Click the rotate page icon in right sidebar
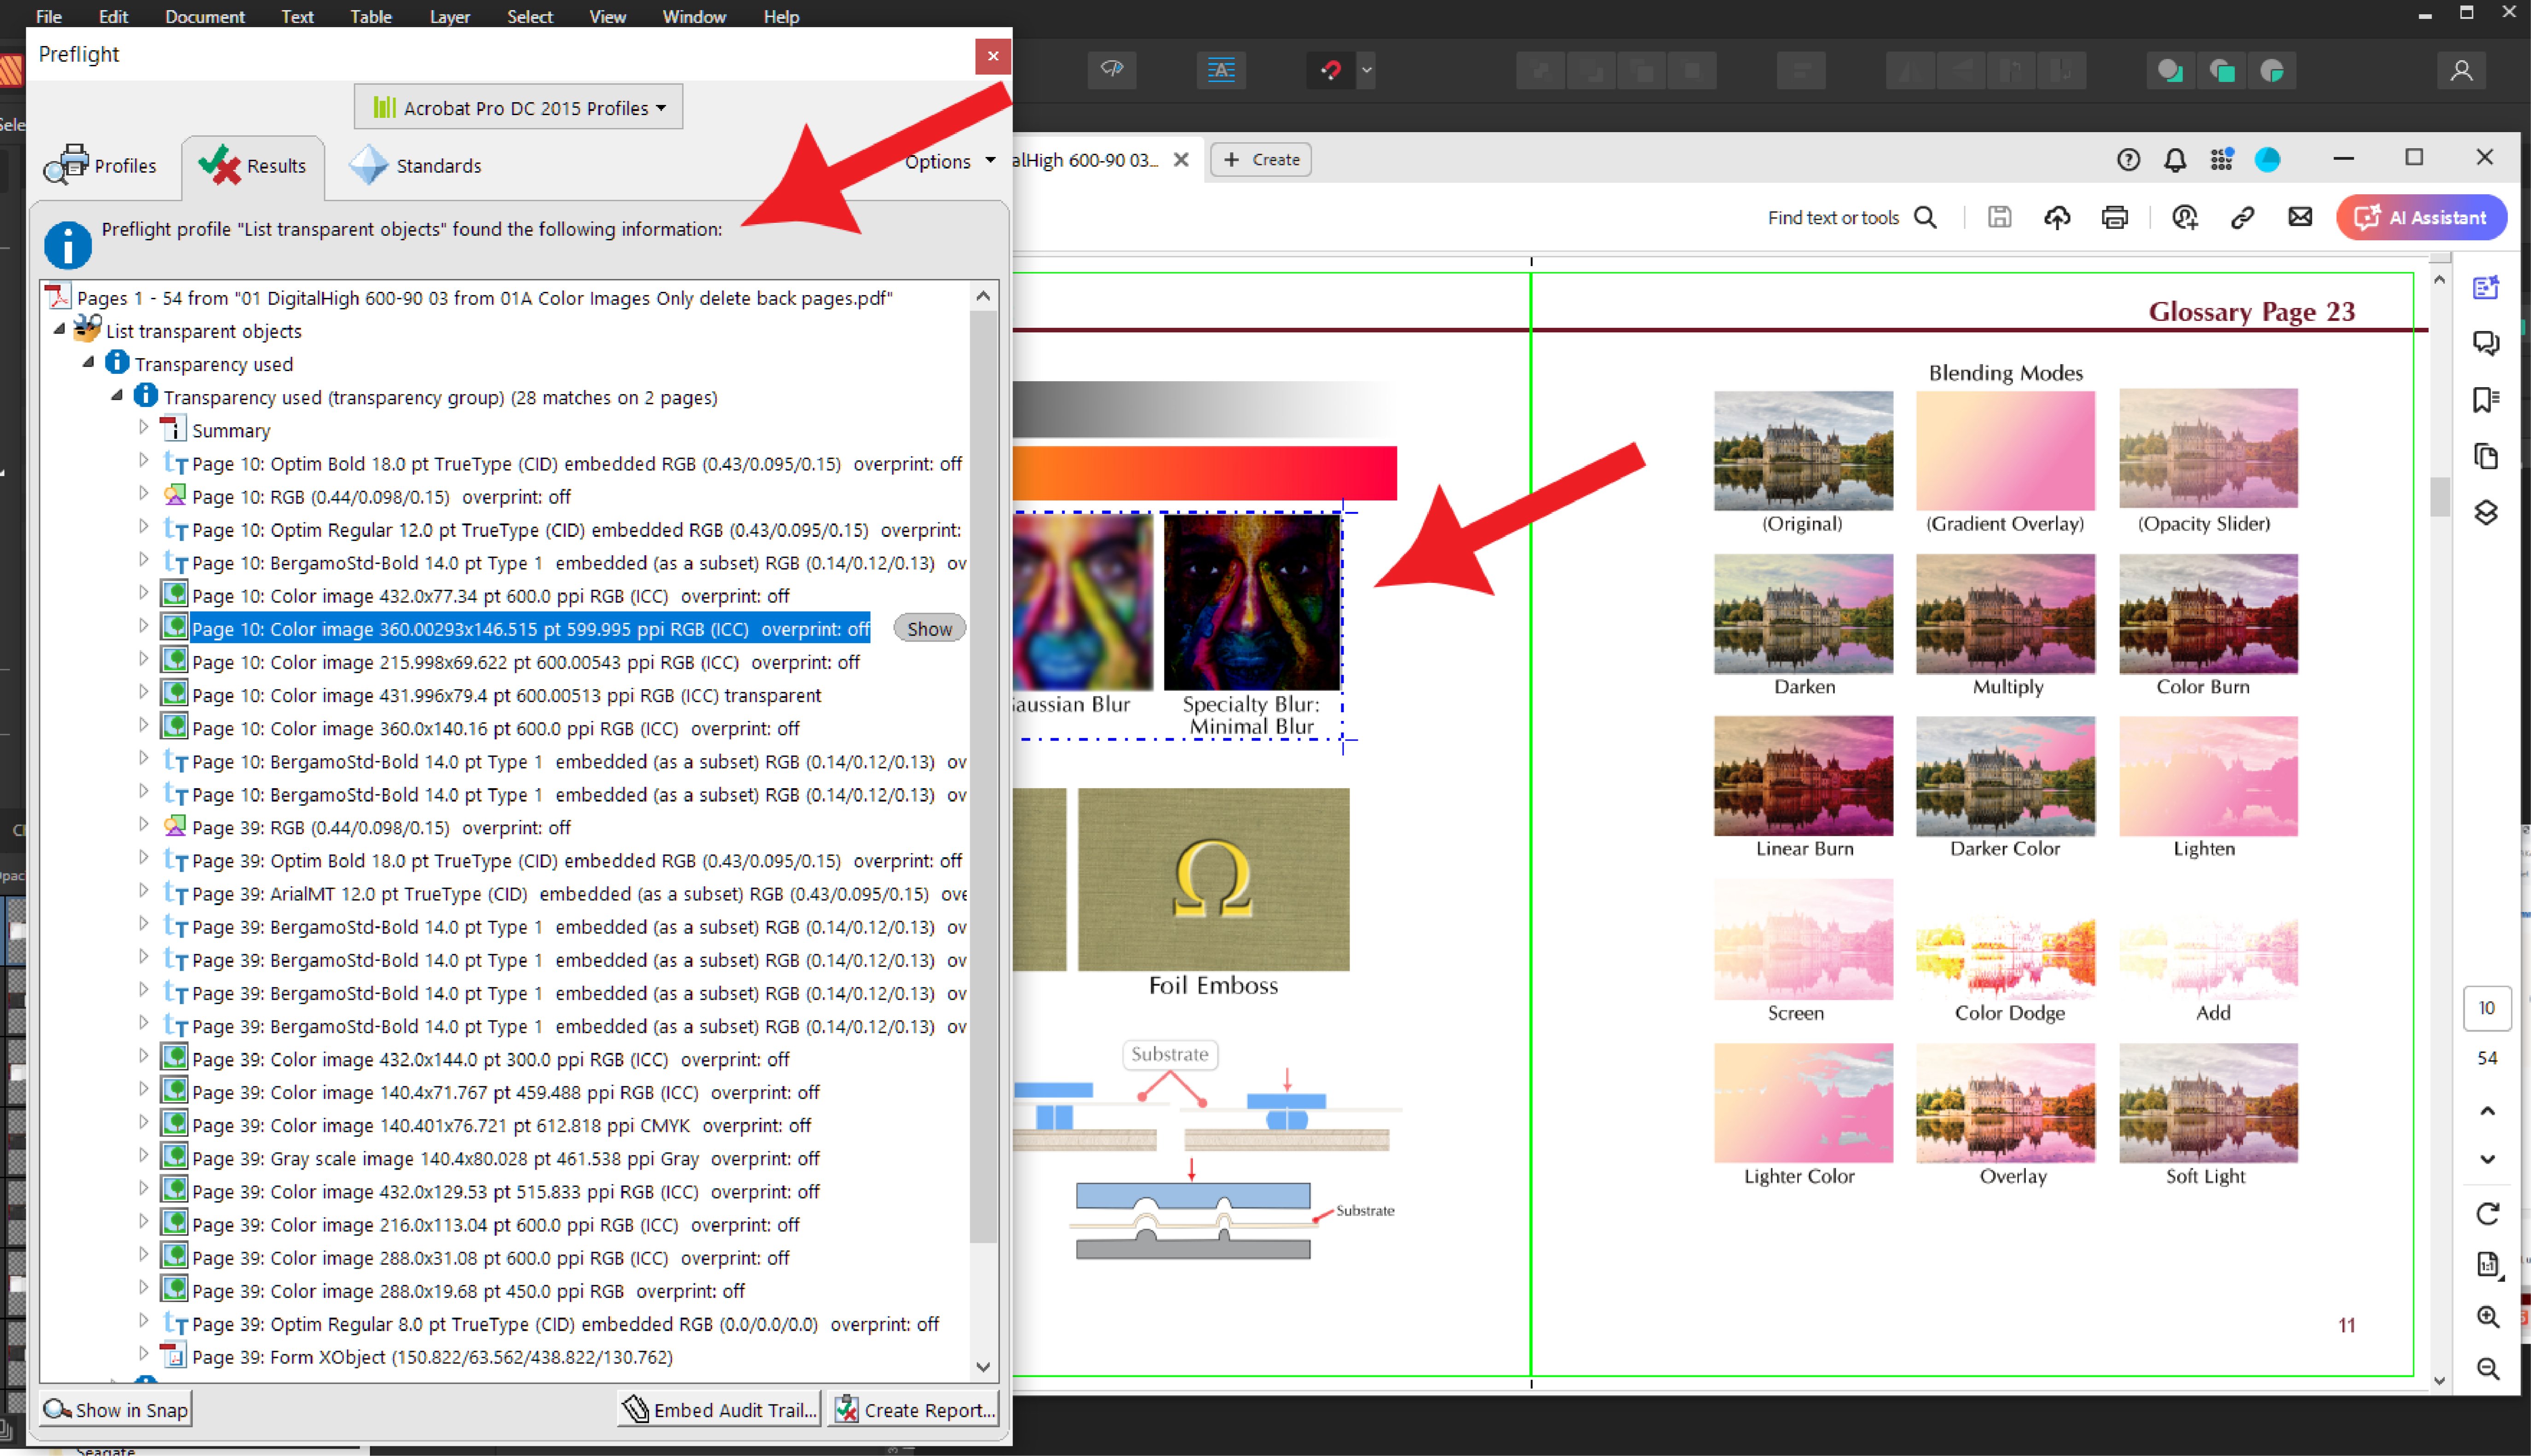2531x1456 pixels. [x=2488, y=1213]
